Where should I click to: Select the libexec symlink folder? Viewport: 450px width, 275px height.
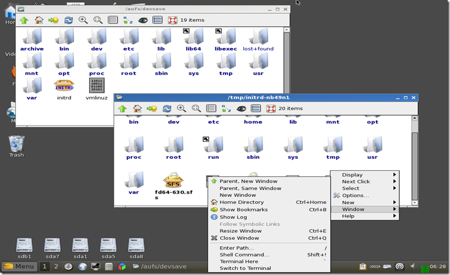coord(226,39)
